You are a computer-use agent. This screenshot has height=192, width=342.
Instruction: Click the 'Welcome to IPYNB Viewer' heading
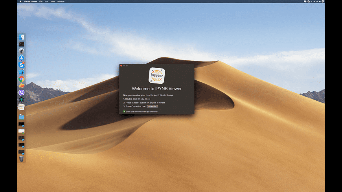156,89
